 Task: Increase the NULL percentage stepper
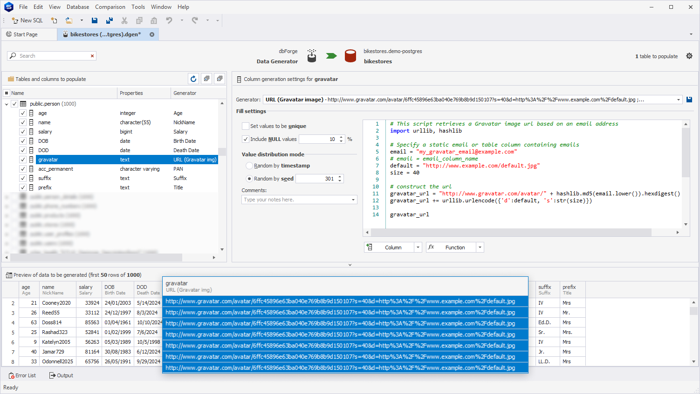click(x=341, y=137)
